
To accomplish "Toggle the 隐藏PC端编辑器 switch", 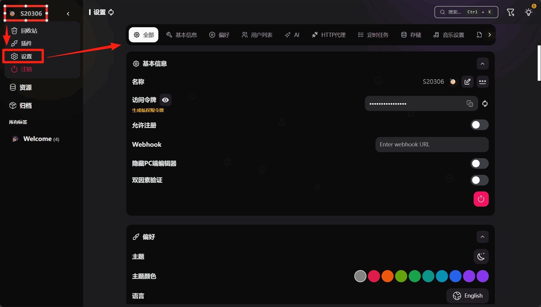I will [479, 164].
